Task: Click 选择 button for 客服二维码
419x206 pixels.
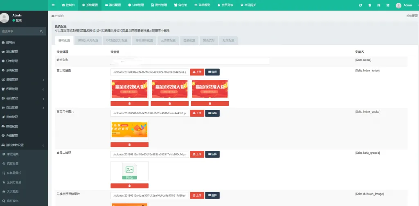Action: 212,154
